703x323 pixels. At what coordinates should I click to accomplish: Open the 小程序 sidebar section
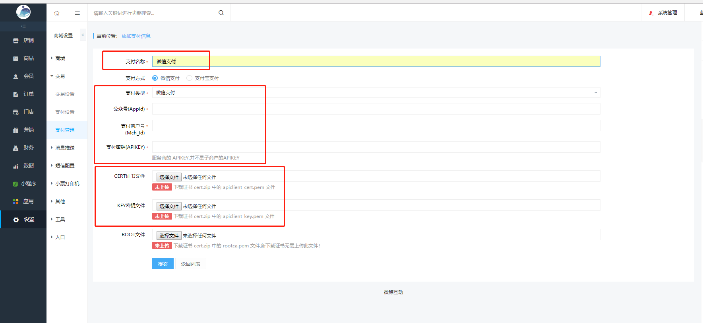[x=24, y=184]
